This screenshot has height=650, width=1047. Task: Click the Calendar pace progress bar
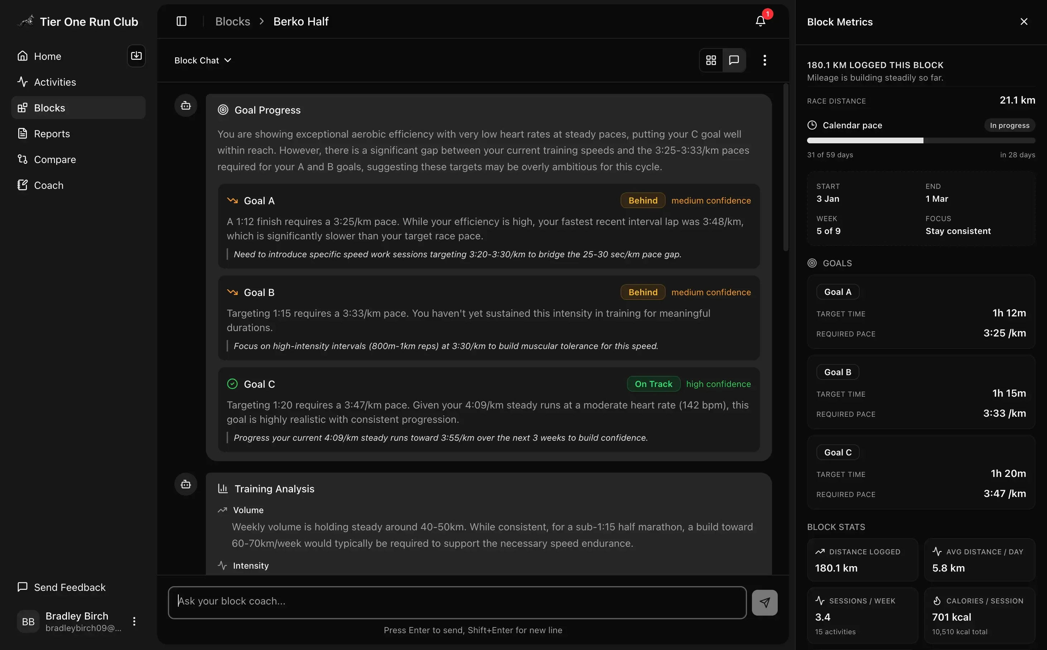pos(921,140)
